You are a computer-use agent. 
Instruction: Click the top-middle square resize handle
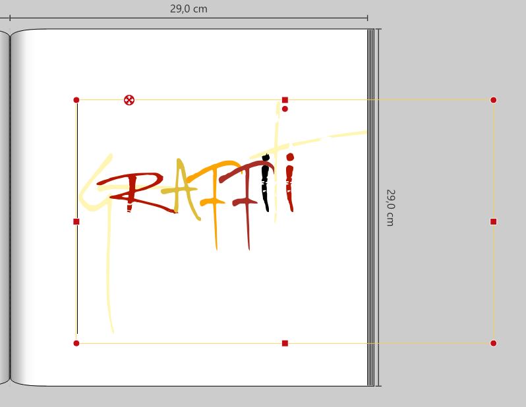285,100
